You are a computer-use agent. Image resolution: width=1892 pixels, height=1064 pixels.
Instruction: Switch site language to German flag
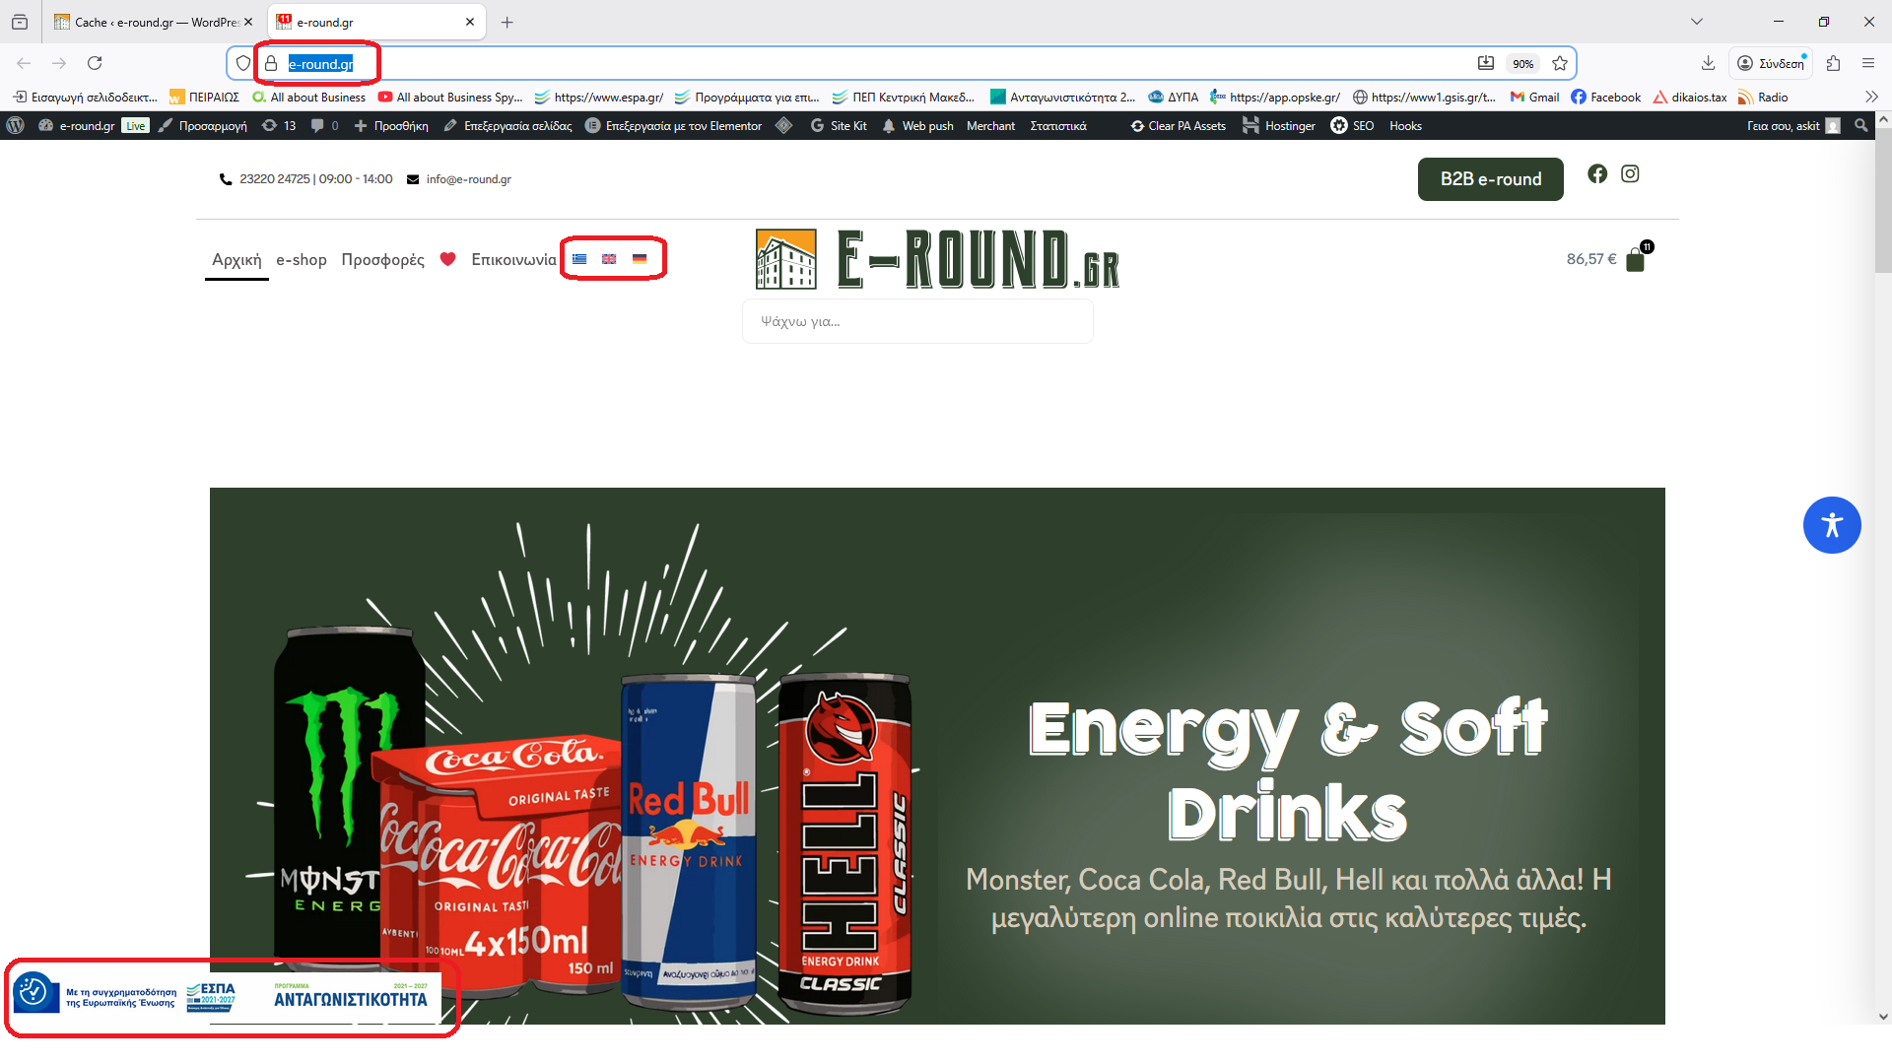[640, 259]
